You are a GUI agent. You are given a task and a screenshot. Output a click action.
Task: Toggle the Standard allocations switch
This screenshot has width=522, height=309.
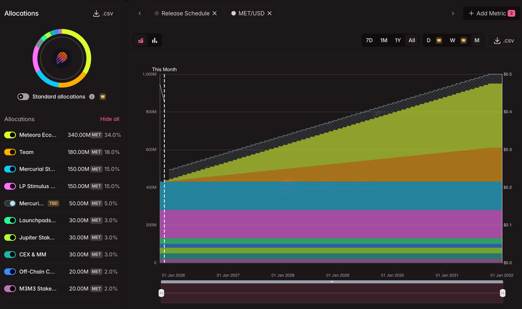[23, 97]
